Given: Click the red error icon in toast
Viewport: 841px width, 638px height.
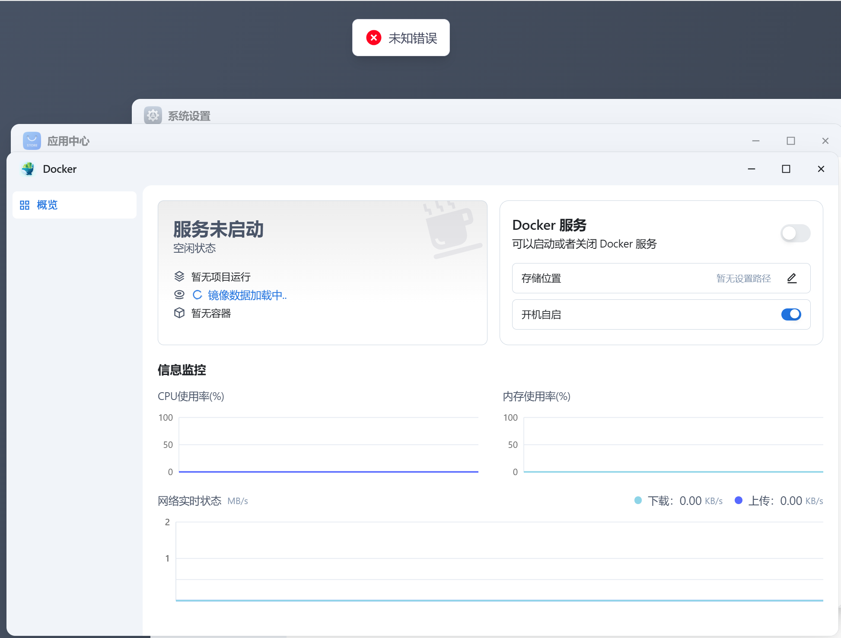Looking at the screenshot, I should coord(374,38).
